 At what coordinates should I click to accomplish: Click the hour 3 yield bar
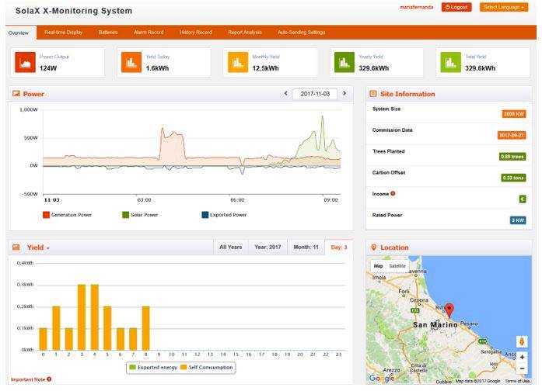[x=82, y=317]
